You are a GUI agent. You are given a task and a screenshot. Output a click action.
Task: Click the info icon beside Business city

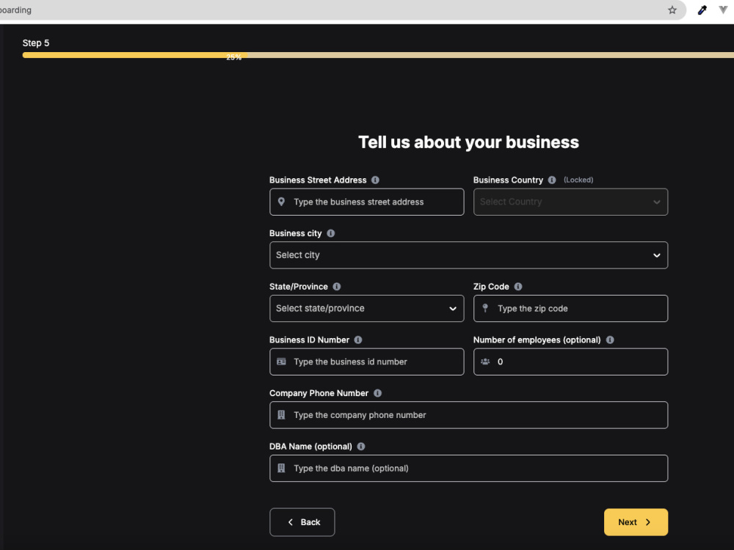(x=331, y=233)
